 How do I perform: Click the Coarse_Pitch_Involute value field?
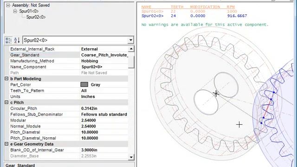[x=104, y=55]
